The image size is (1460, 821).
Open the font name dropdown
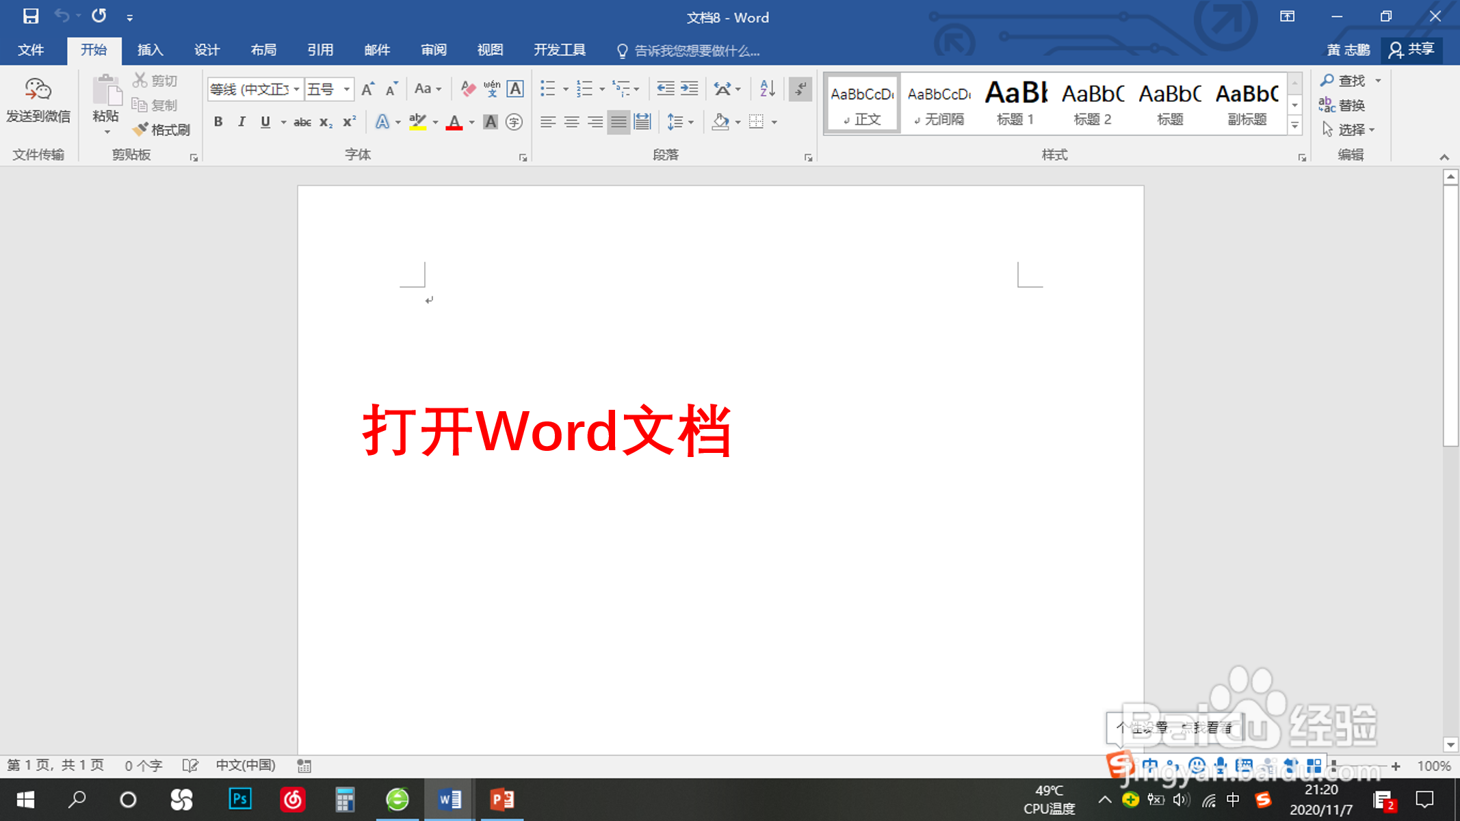click(296, 90)
